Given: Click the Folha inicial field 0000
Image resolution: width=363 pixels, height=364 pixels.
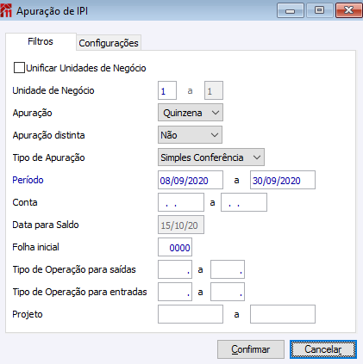Looking at the screenshot, I should 175,247.
